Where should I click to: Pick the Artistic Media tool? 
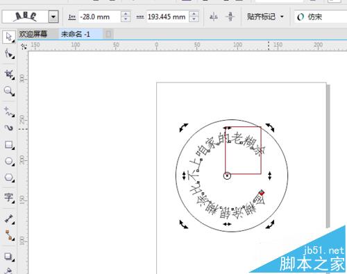coord(9,128)
